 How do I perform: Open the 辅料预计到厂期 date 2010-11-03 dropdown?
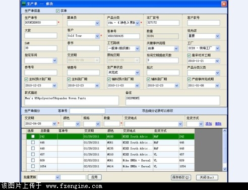(x=137, y=85)
